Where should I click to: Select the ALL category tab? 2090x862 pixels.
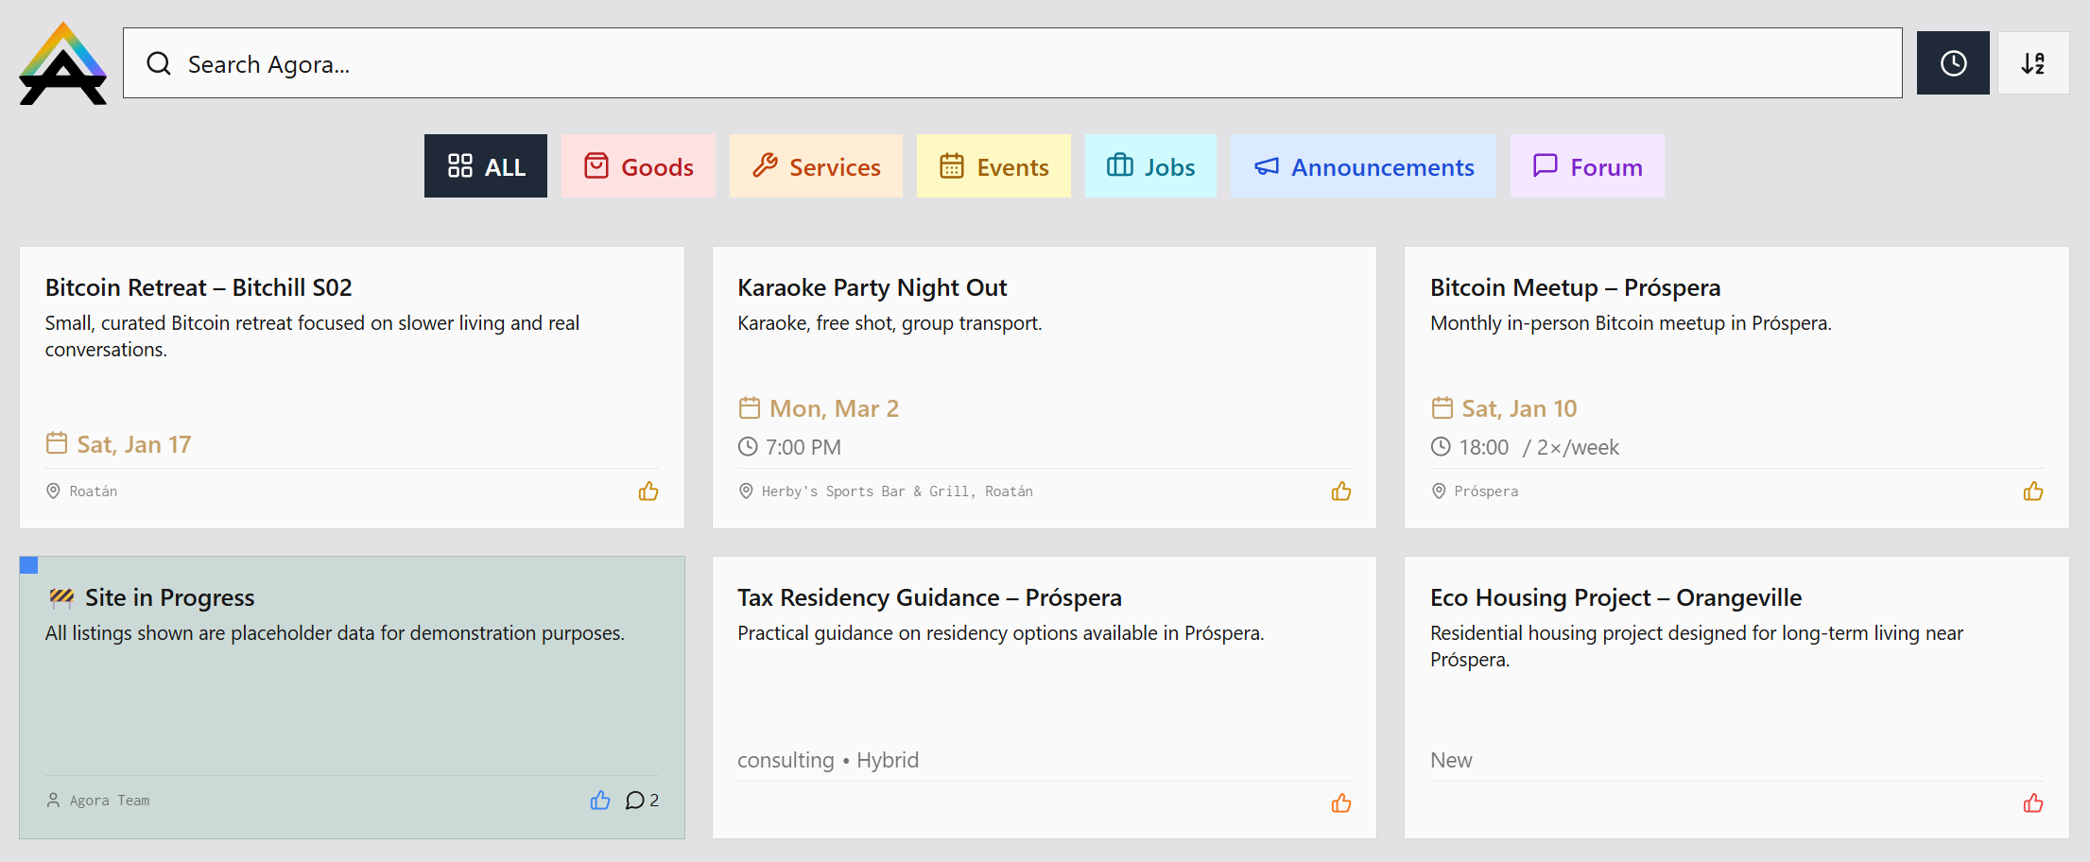pos(486,166)
